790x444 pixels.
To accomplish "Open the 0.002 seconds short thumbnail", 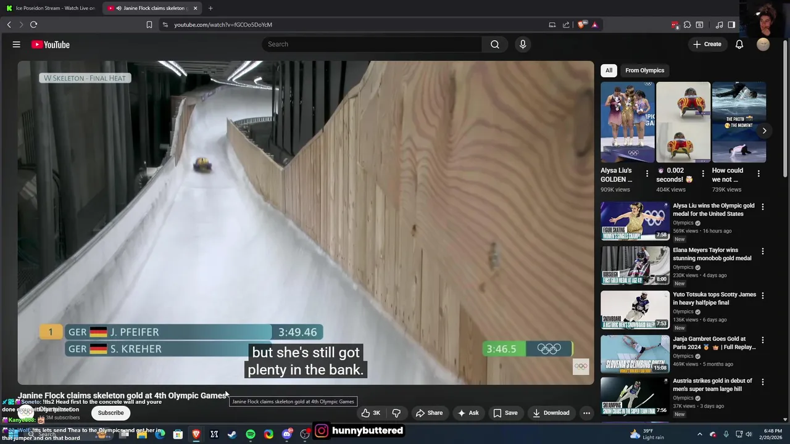I will click(683, 122).
